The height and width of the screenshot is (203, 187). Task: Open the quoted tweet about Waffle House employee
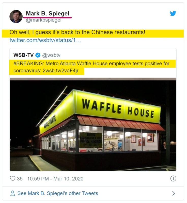[93, 109]
